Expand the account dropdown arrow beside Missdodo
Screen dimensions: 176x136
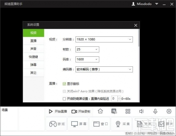point(157,4)
